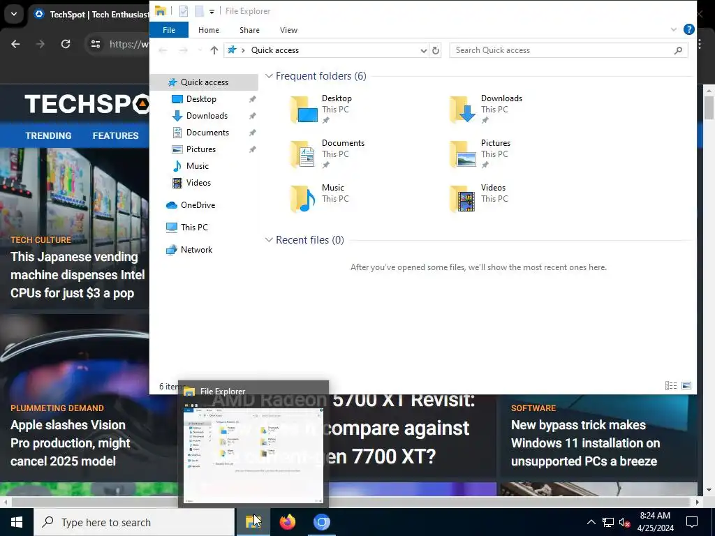Click the File Explorer taskbar preview thumbnail
The image size is (715, 536).
click(x=253, y=454)
